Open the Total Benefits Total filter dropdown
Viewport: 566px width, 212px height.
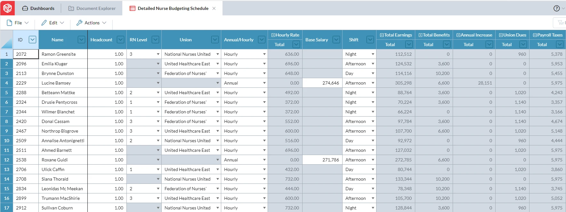click(447, 45)
